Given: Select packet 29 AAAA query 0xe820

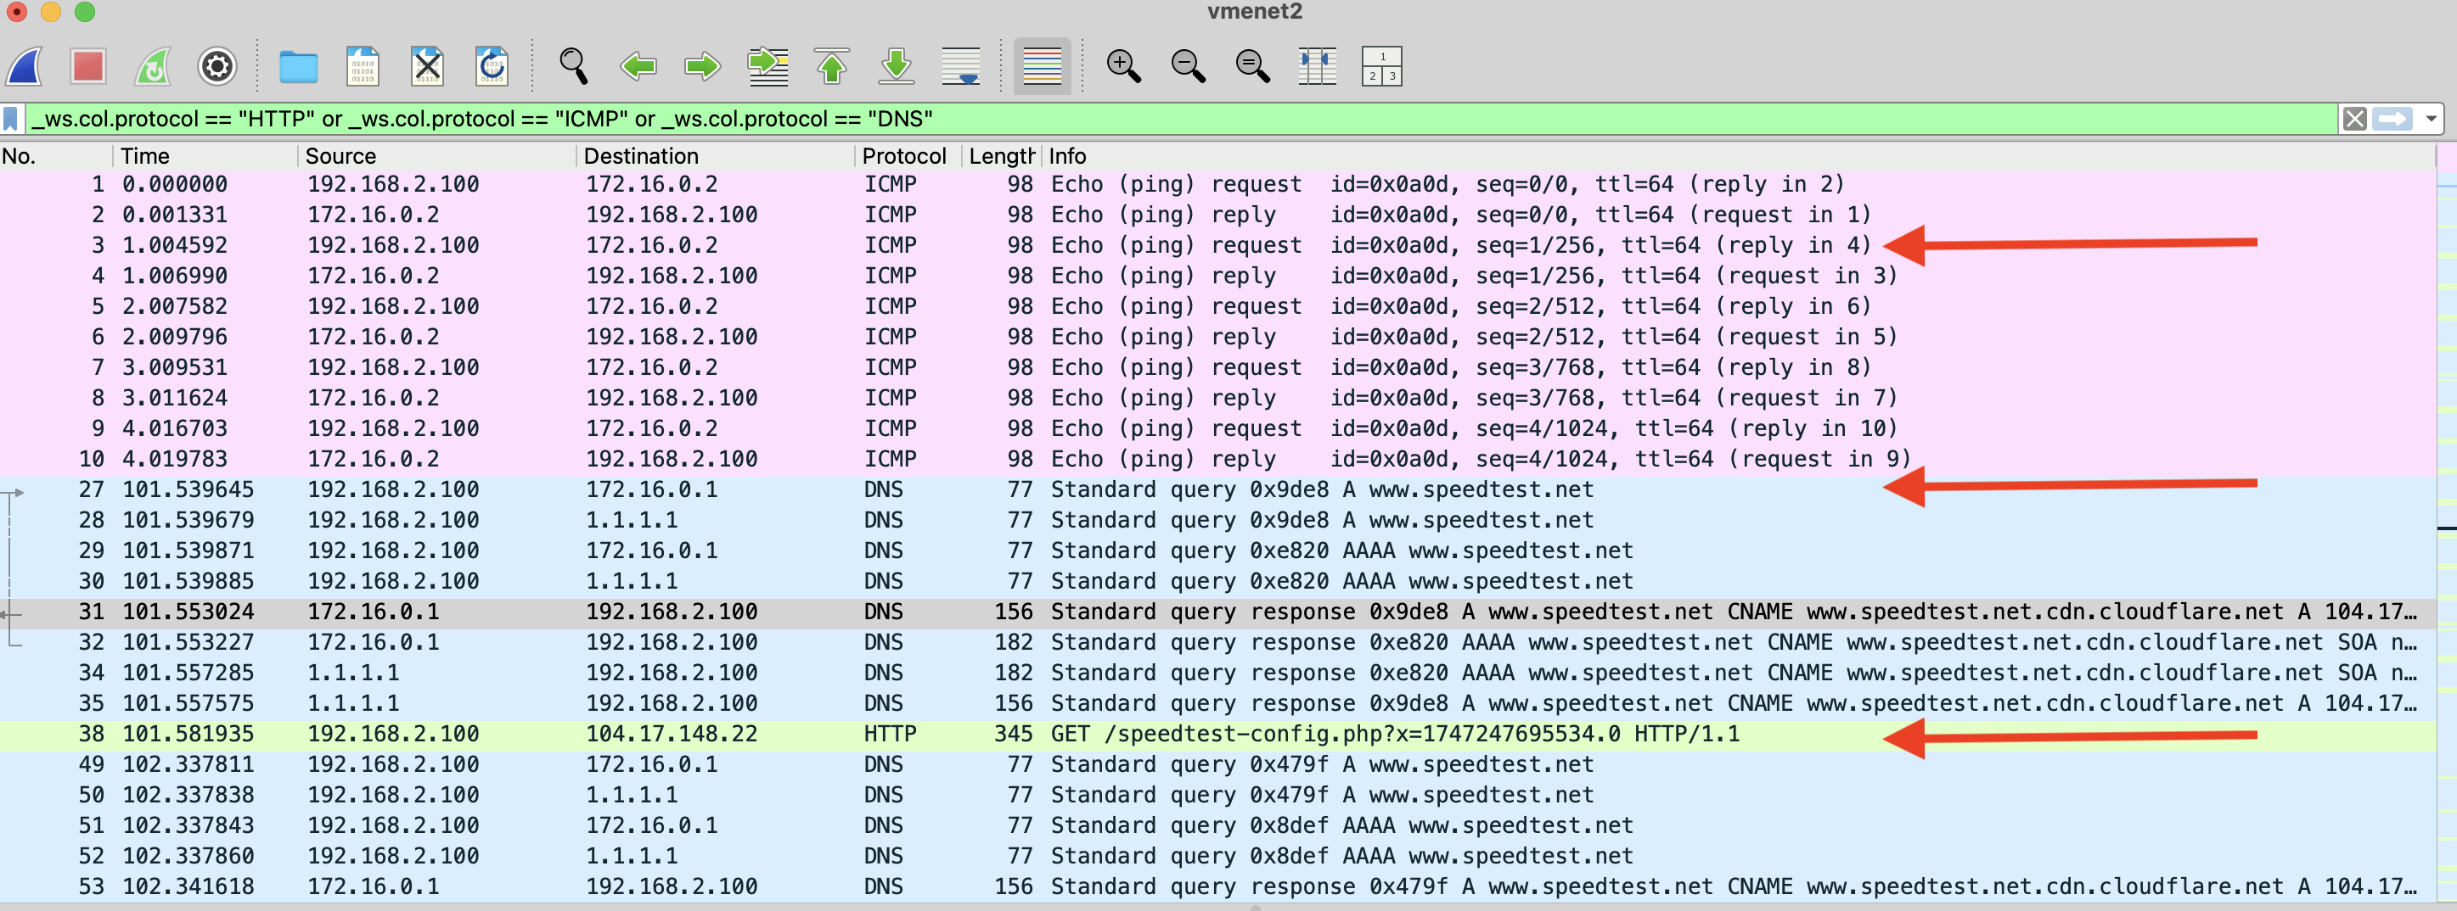Looking at the screenshot, I should 1218,550.
